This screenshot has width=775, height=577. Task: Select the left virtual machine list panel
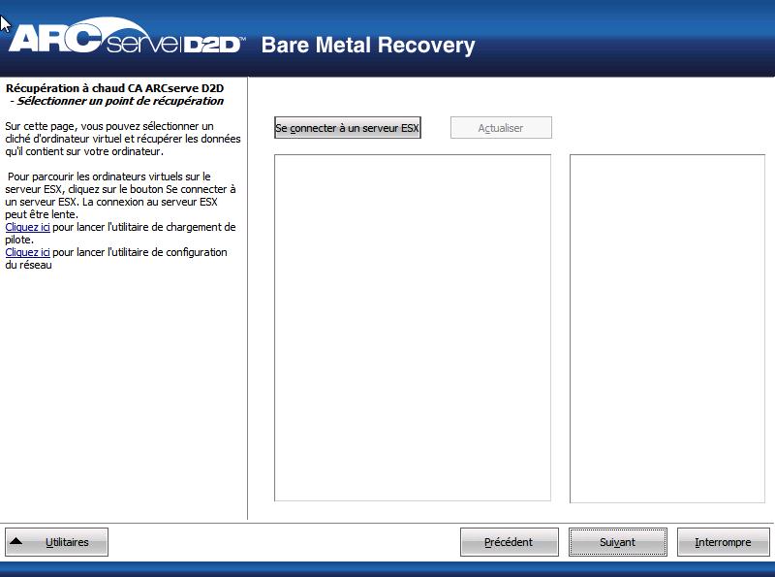pyautogui.click(x=415, y=330)
